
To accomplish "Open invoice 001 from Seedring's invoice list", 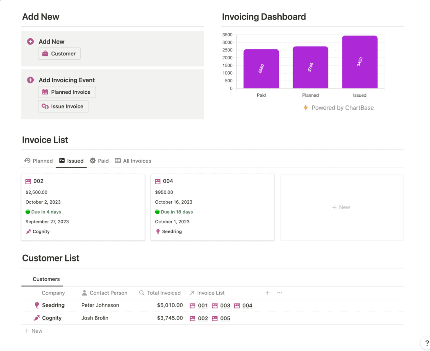I will click(x=203, y=306).
